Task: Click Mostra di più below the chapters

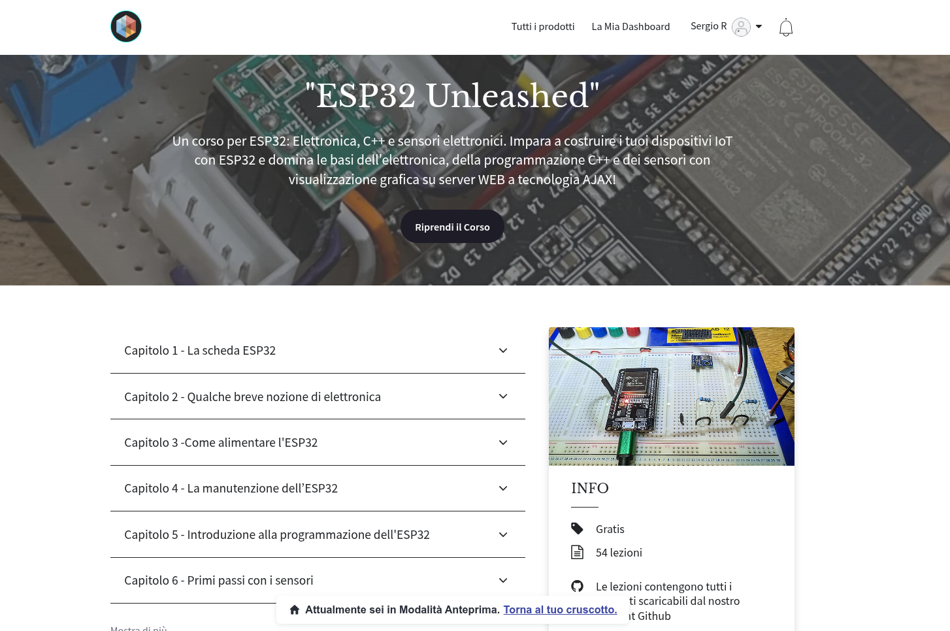Action: (138, 627)
